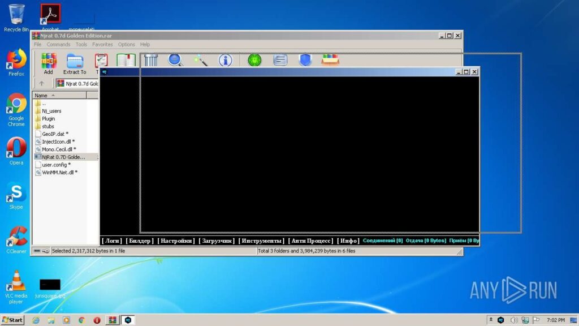Open the [Инфо] info section in NjRat
Image resolution: width=579 pixels, height=326 pixels.
[x=348, y=241]
